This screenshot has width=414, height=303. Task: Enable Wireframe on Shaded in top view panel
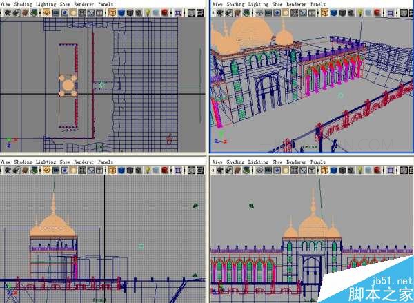click(130, 12)
